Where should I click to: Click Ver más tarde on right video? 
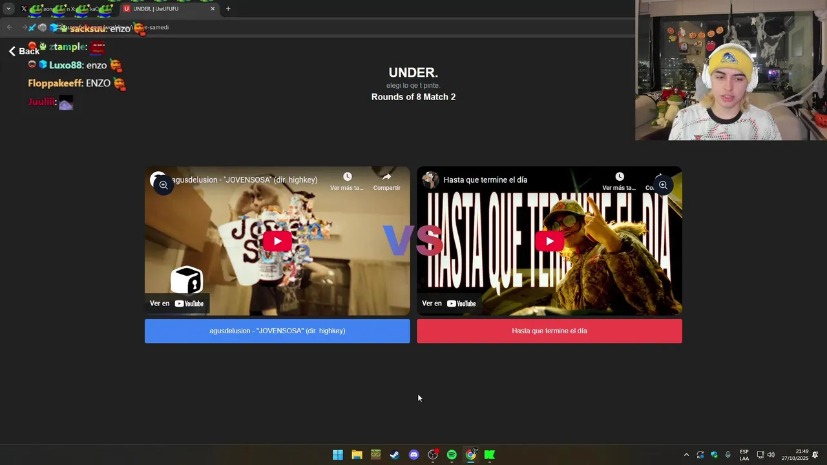619,181
